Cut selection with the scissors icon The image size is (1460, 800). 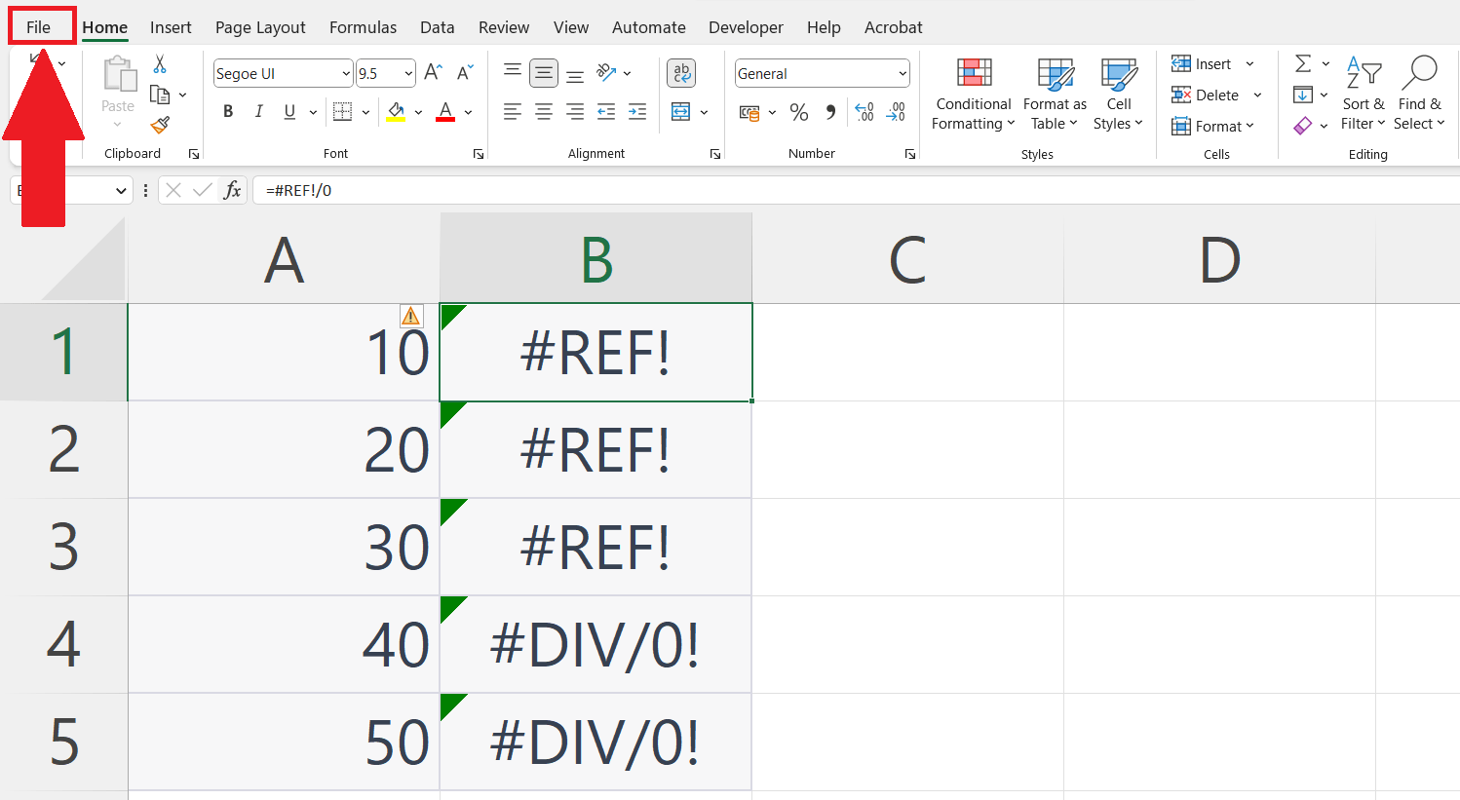pos(159,62)
